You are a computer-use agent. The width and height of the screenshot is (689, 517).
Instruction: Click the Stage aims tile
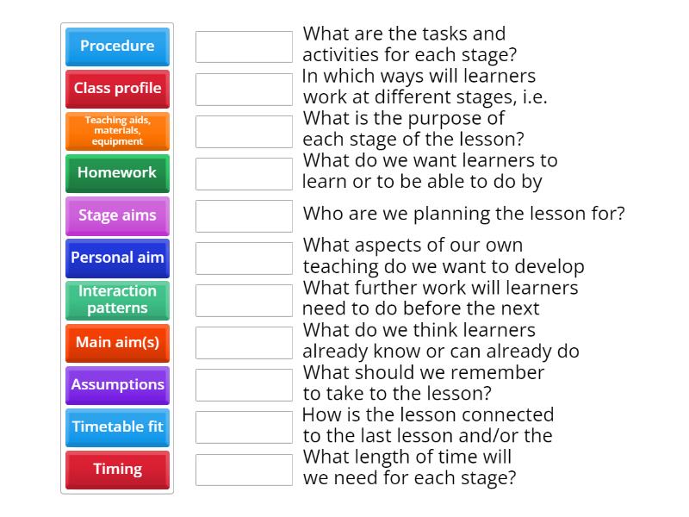click(117, 215)
